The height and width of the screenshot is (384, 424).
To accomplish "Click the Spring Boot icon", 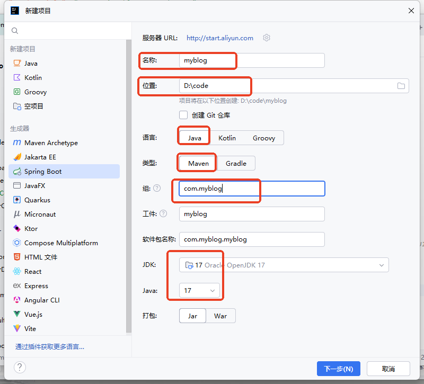I will click(x=17, y=171).
